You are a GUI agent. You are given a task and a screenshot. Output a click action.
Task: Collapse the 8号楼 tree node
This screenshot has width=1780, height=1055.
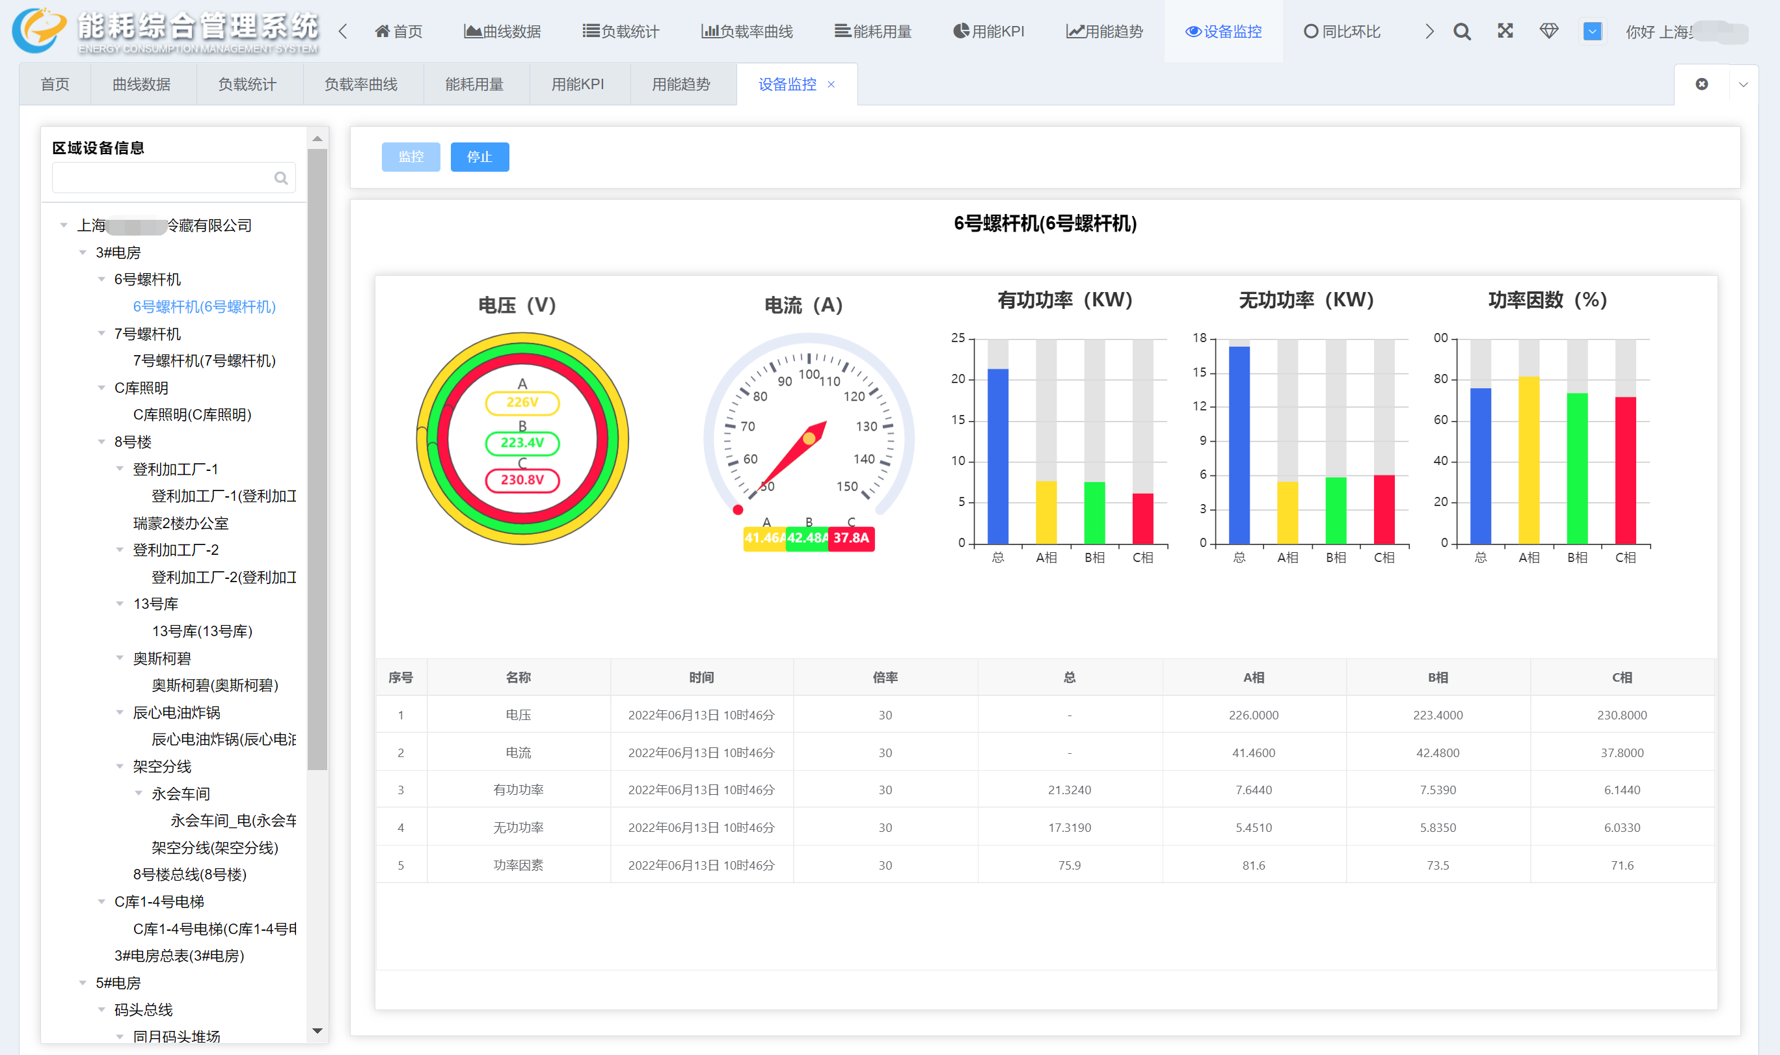click(x=101, y=442)
